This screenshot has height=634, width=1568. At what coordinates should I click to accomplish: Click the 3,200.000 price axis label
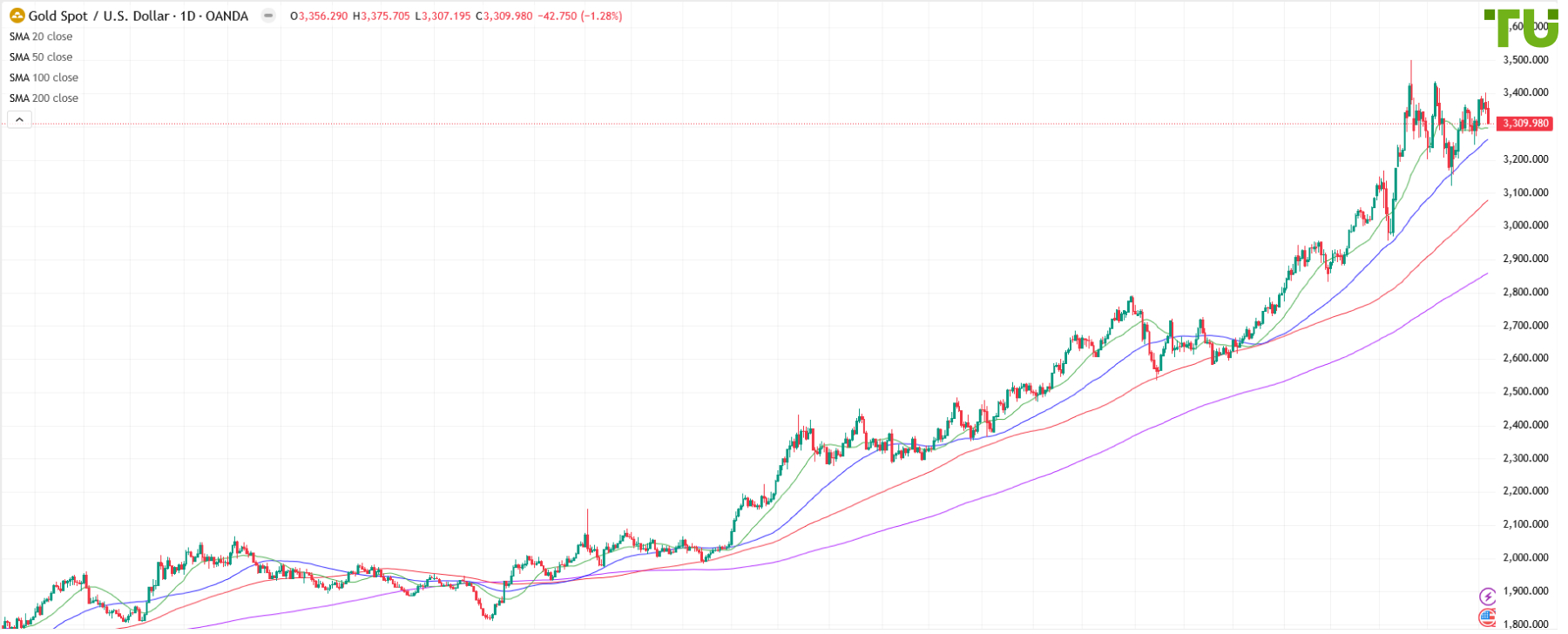[x=1525, y=159]
